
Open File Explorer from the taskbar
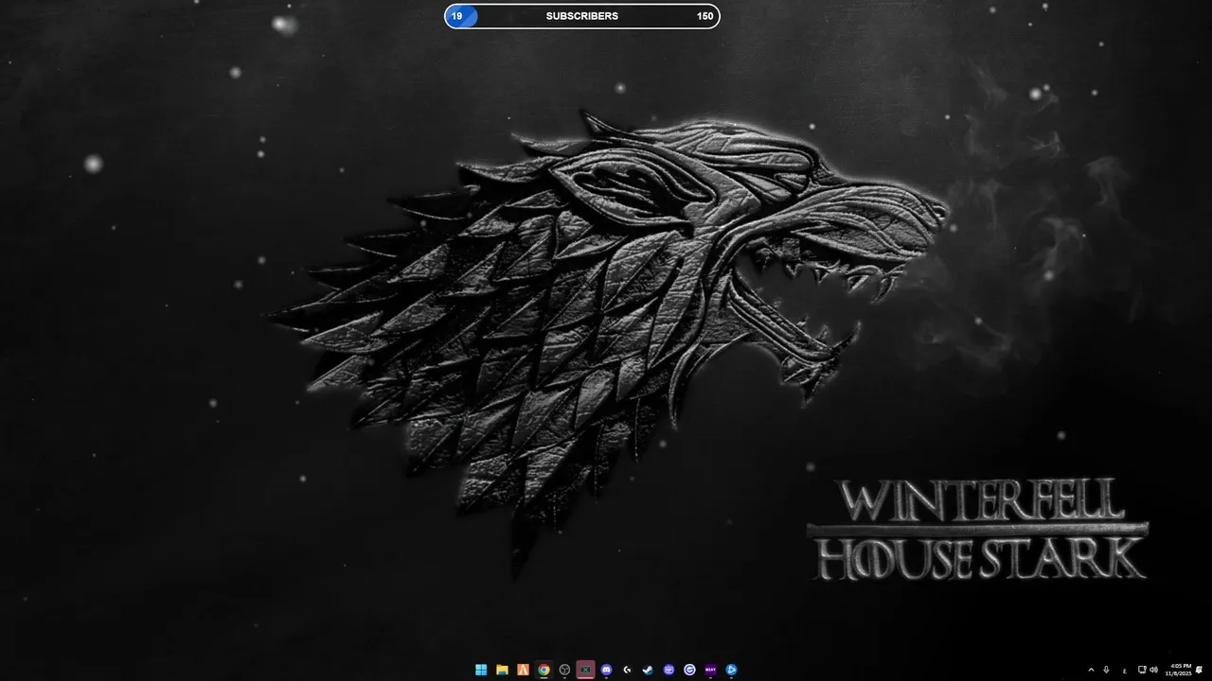pos(502,670)
